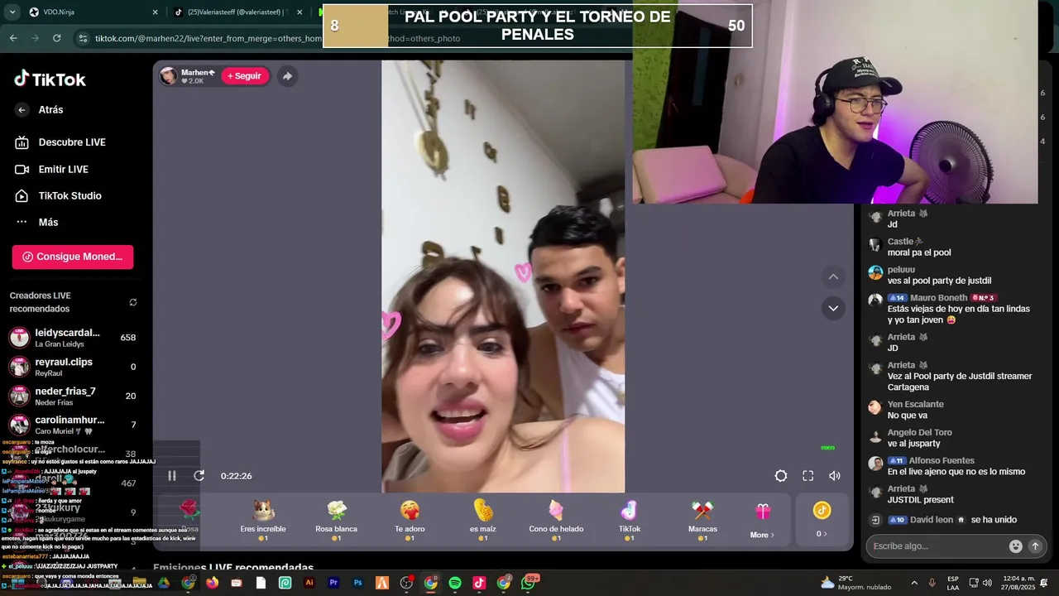Open Spotify from the taskbar
The width and height of the screenshot is (1059, 596).
(x=455, y=583)
